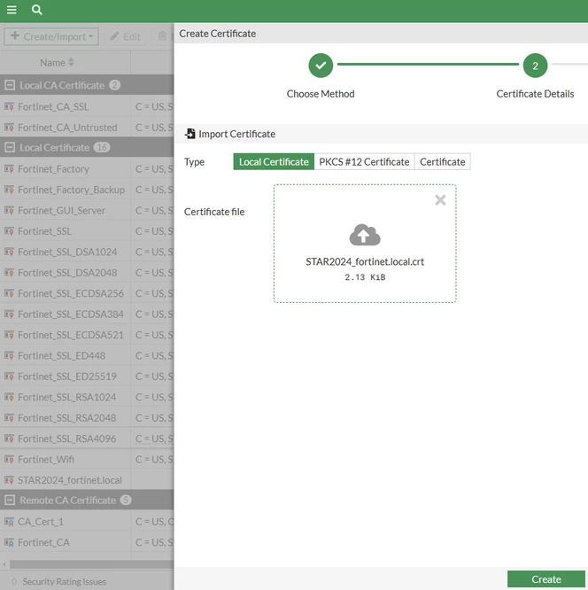The height and width of the screenshot is (590, 588).
Task: Click certificate icon beside STAR2024_fortinet.local
Action: (x=9, y=480)
